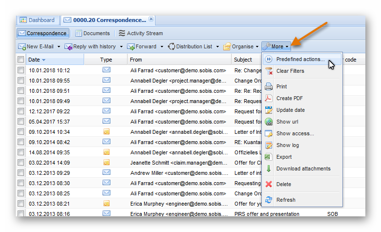The image size is (381, 232).
Task: Check the row dated 10.01.2018 10:12
Action: click(x=21, y=70)
